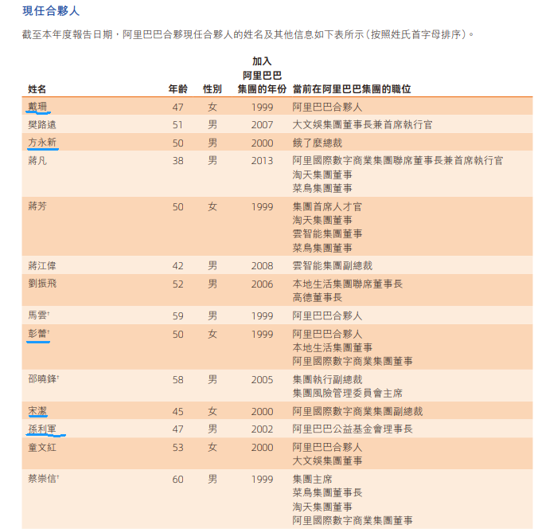The image size is (534, 529).
Task: Click the position 本地生活集團董事
Action: pos(333,347)
